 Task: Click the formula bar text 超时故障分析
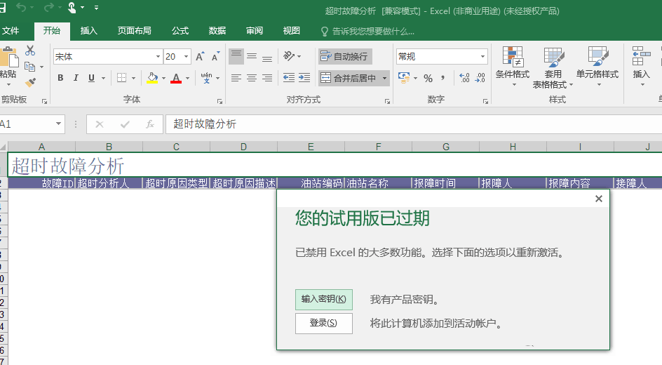coord(205,124)
